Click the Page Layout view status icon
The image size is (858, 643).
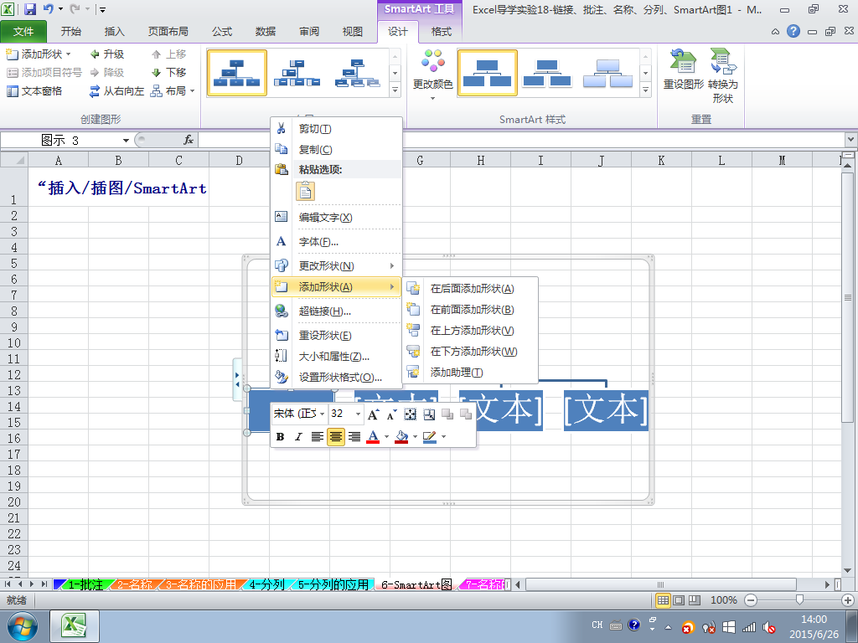(x=679, y=599)
